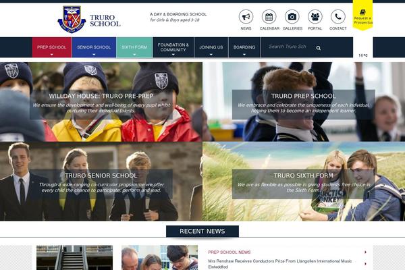Expand the Boarding menu arrow

(244, 55)
